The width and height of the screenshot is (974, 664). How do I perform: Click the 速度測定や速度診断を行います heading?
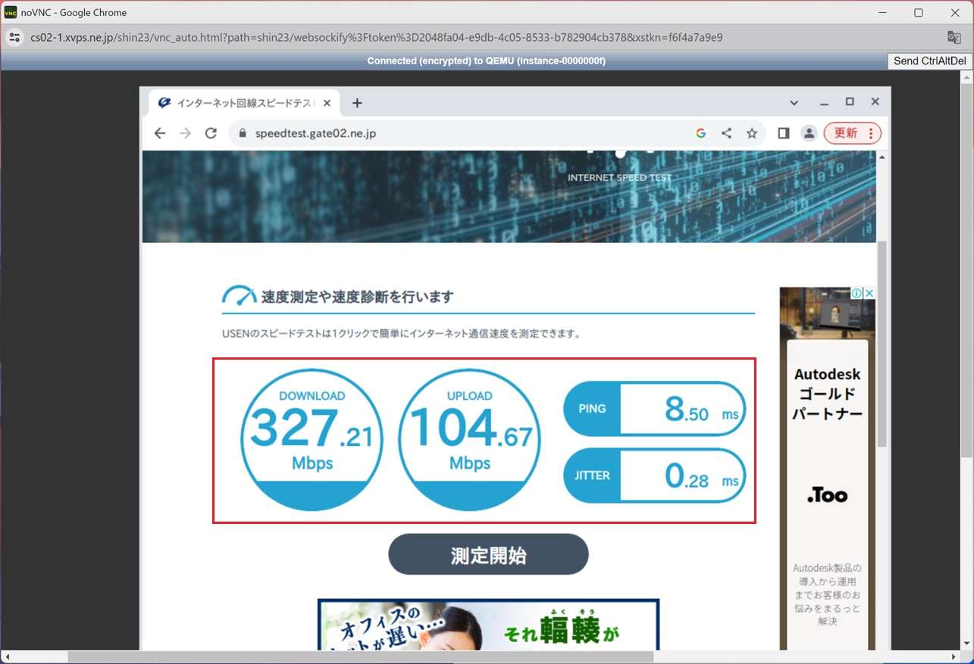pos(357,297)
